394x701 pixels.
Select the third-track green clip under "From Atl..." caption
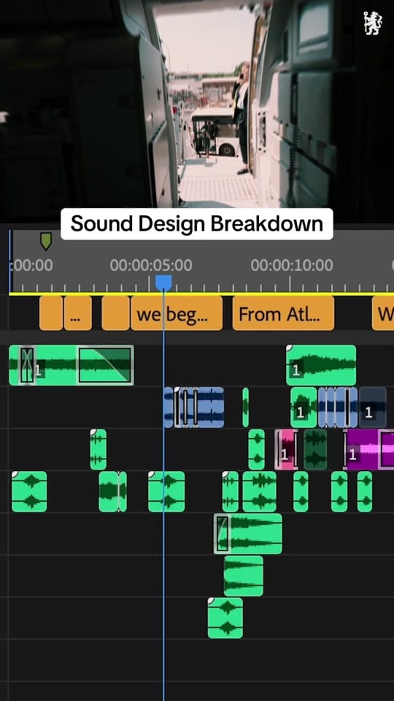[x=256, y=449]
